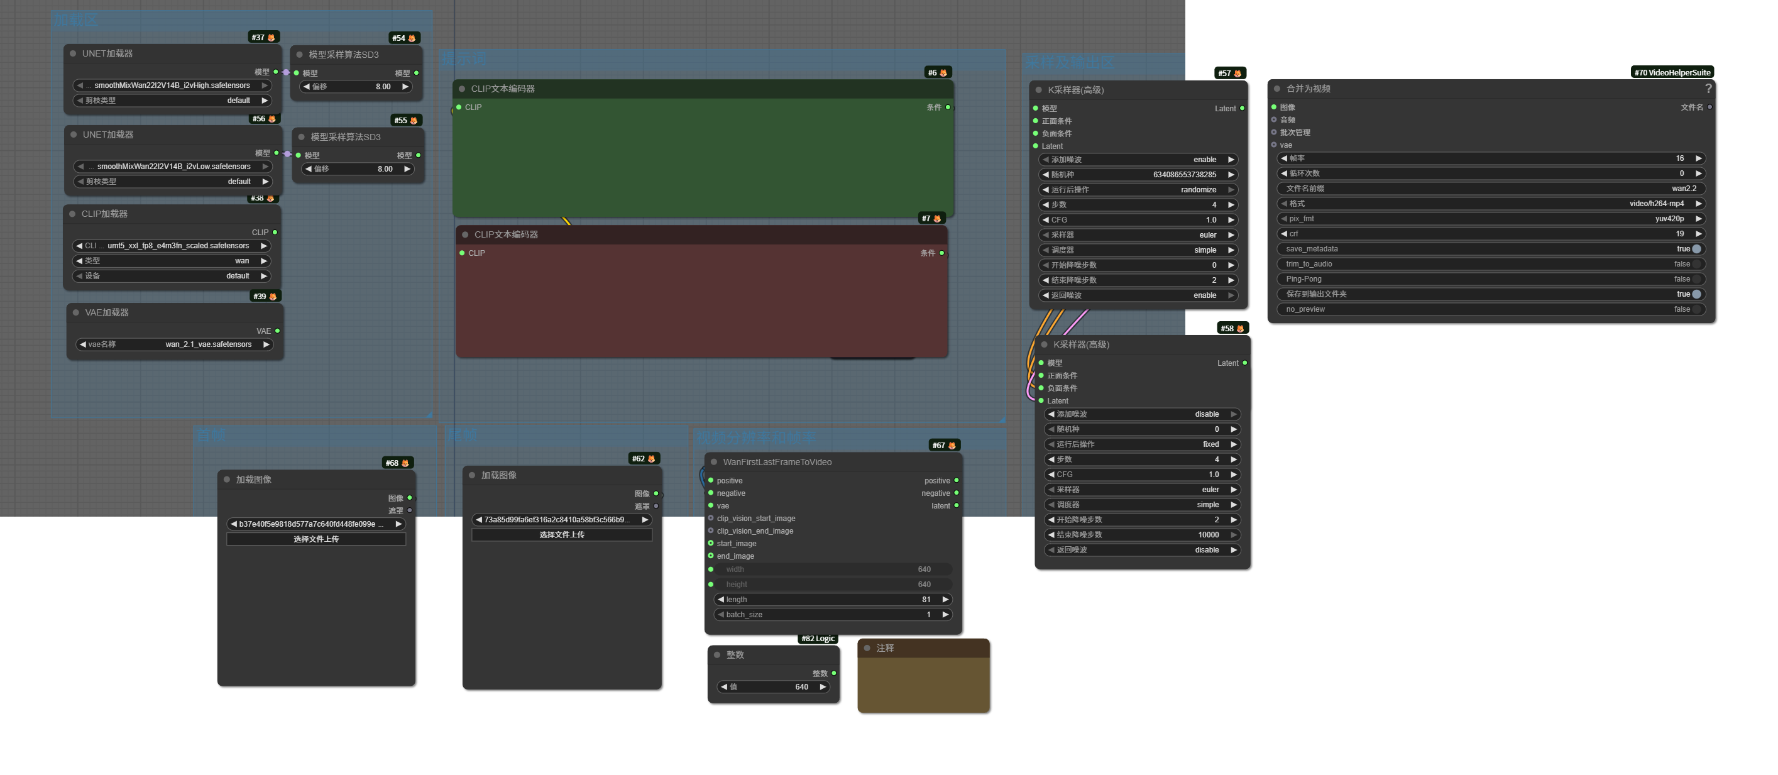This screenshot has width=1778, height=775.
Task: Open the vae名称 wan_2.1_vae.safetensors selector
Action: click(174, 344)
